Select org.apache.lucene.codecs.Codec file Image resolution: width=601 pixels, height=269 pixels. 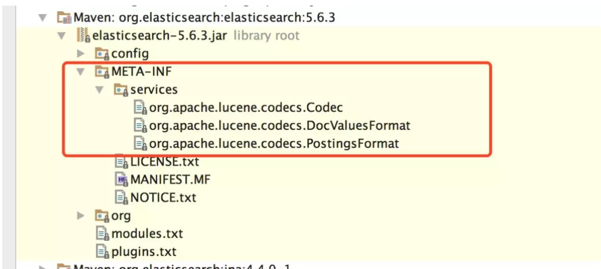pos(238,107)
